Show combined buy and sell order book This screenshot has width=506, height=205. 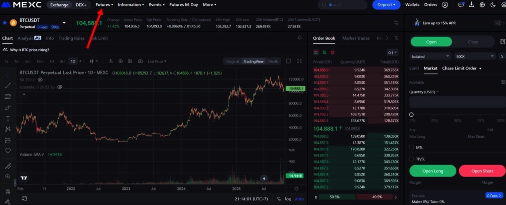316,53
